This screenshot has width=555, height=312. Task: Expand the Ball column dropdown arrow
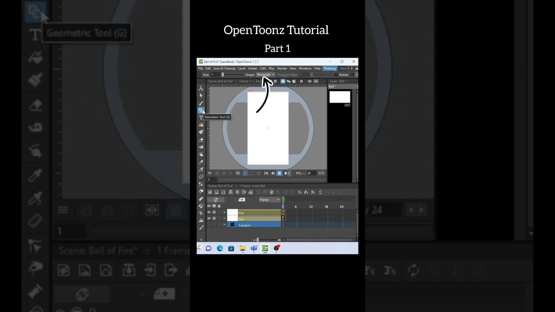click(x=224, y=218)
